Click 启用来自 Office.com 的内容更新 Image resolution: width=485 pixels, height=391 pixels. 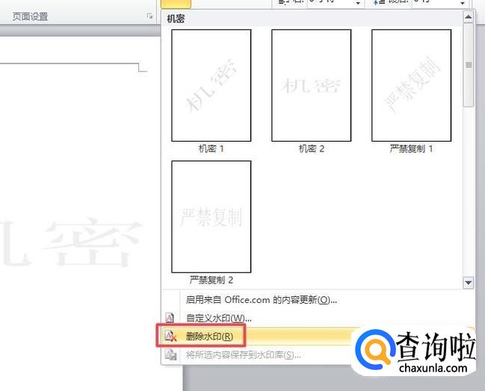point(262,300)
